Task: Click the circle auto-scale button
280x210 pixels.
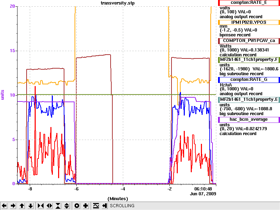Action: pyautogui.click(x=77, y=206)
